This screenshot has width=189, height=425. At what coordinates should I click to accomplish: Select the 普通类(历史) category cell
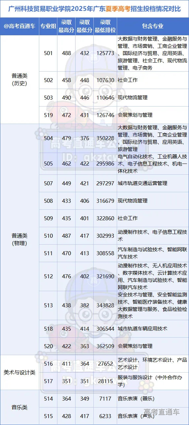(19, 79)
